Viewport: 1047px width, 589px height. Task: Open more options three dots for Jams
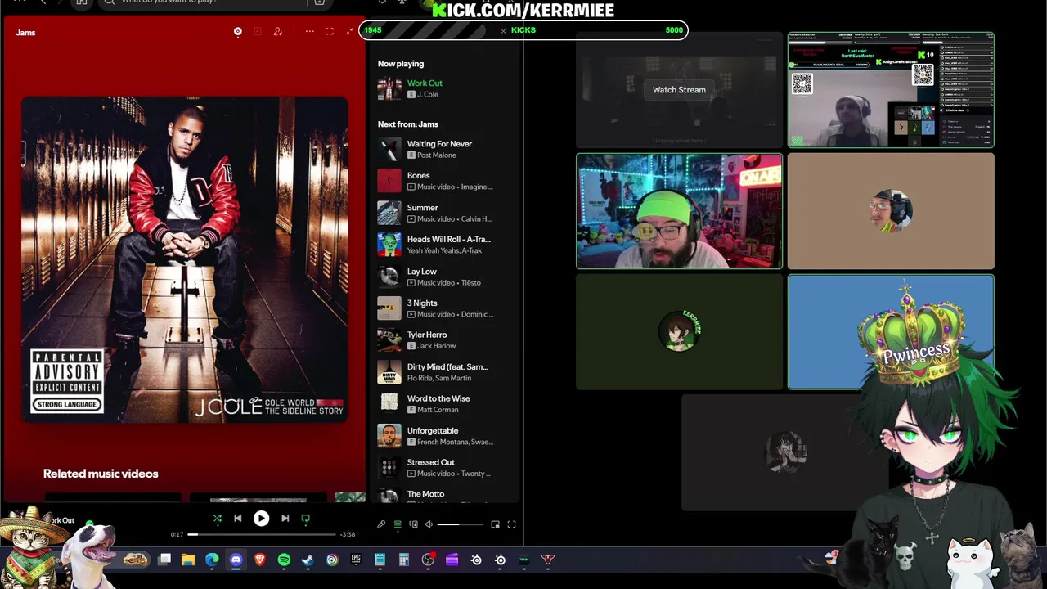click(310, 32)
